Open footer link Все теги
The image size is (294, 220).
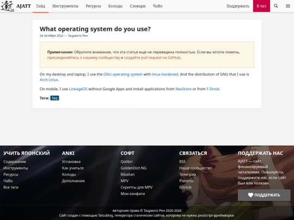(11, 187)
